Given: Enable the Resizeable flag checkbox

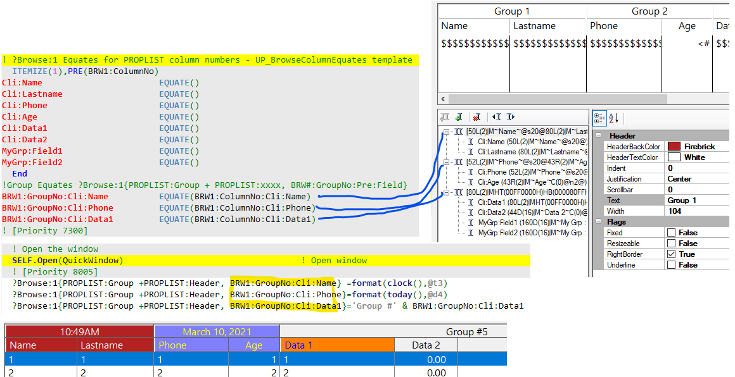Looking at the screenshot, I should pyautogui.click(x=672, y=244).
